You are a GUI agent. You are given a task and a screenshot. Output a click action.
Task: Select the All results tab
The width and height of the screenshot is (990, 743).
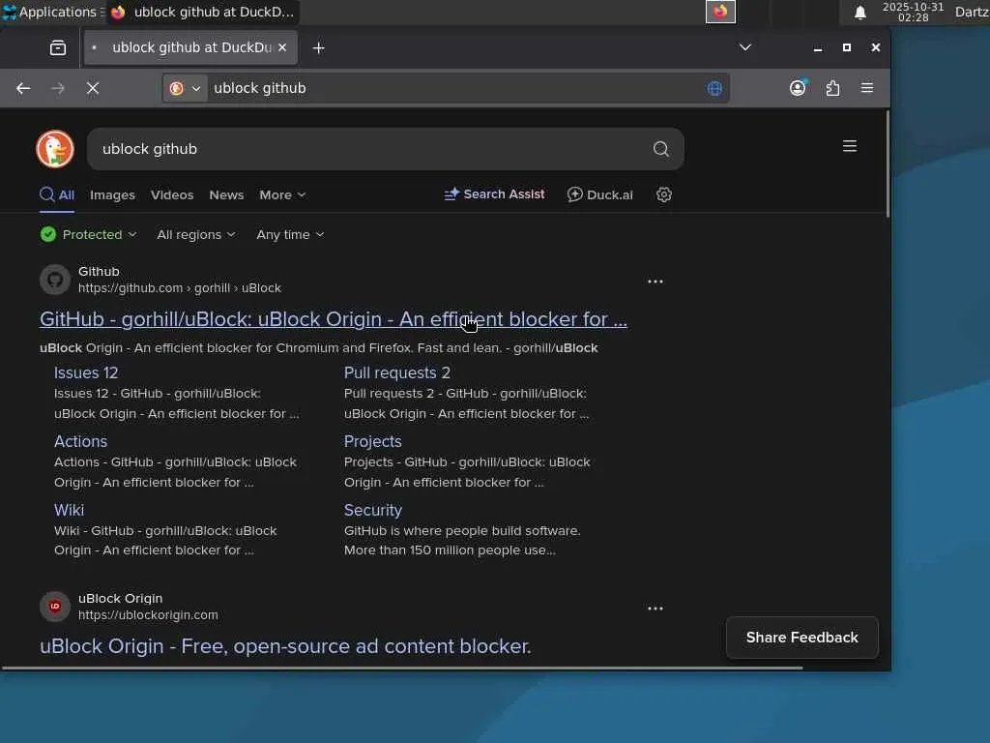[57, 195]
